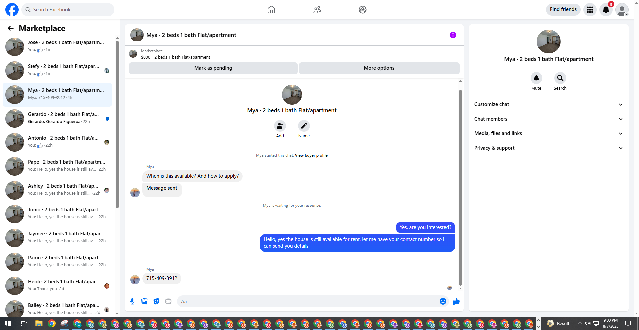
Task: Attach a photo or file
Action: click(144, 301)
